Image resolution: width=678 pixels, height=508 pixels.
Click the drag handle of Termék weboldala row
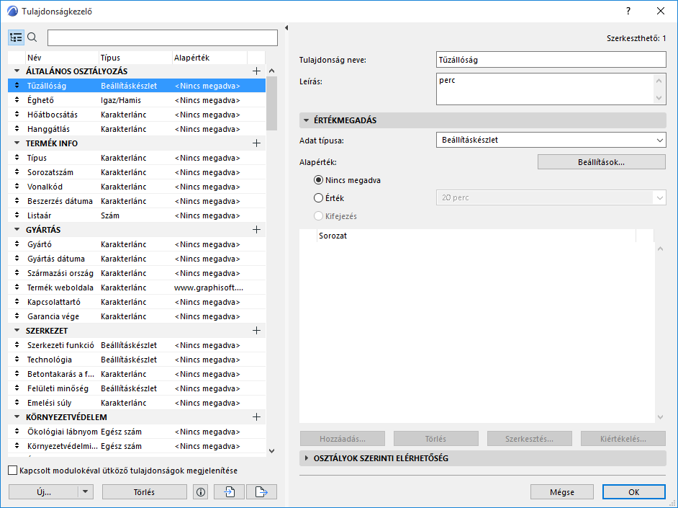17,288
